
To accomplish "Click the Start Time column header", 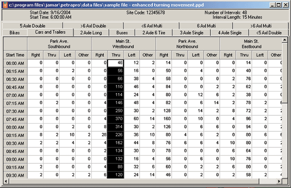I will pos(15,55).
